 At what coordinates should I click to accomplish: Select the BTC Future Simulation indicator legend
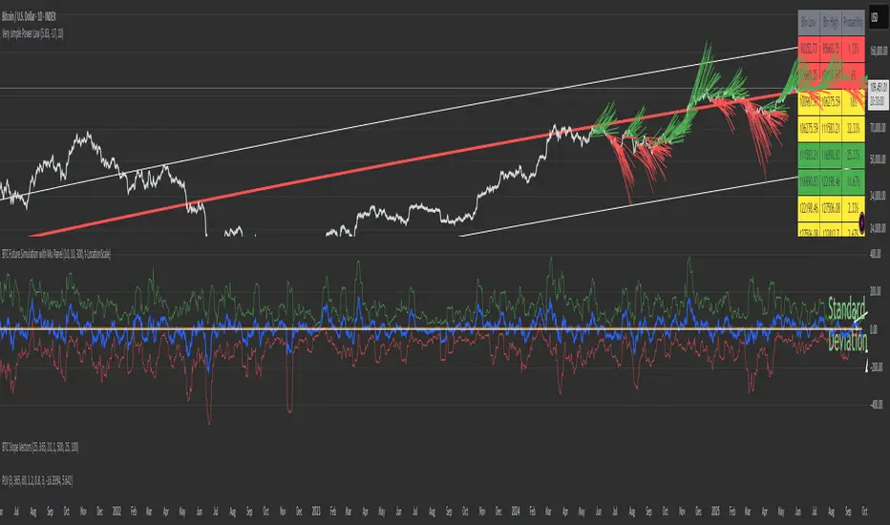(56, 254)
